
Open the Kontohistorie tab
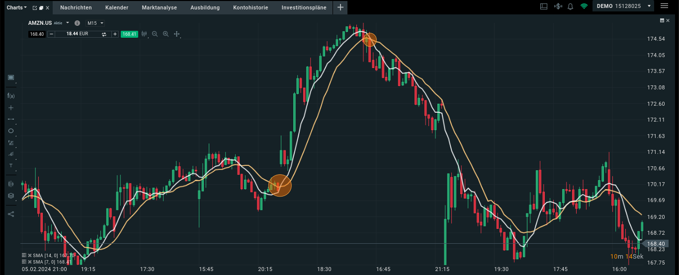click(251, 7)
